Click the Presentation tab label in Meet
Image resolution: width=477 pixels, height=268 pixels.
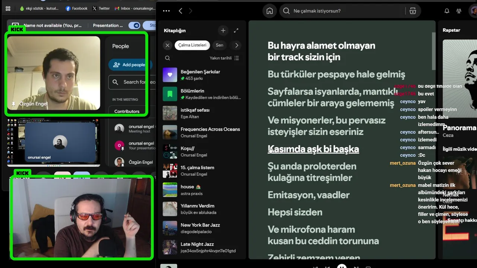[108, 25]
